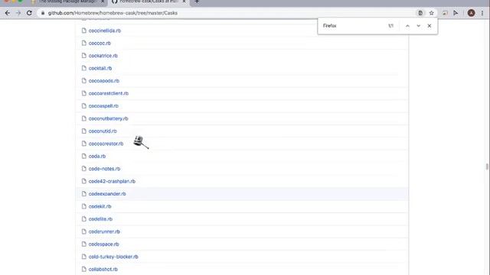Click file icon beside code-notes.rb
Image resolution: width=490 pixels, height=275 pixels.
click(x=83, y=169)
